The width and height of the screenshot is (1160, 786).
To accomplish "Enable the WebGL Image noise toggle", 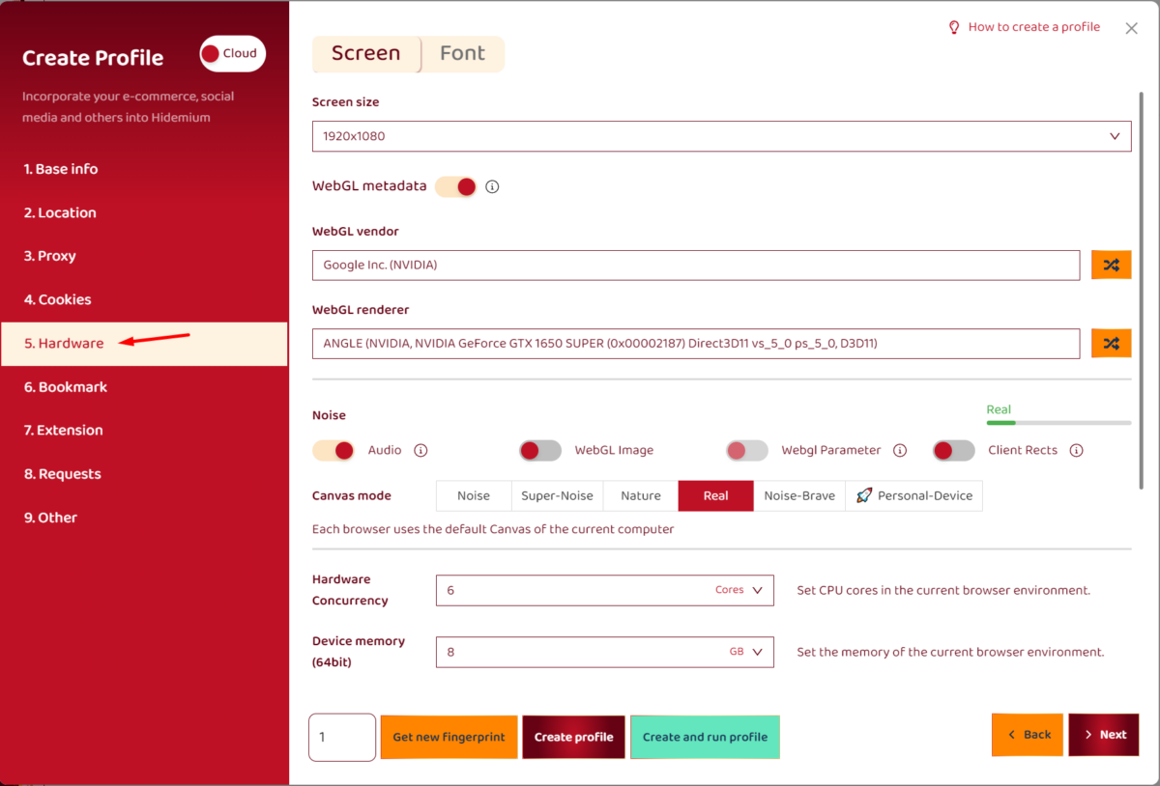I will [x=540, y=450].
